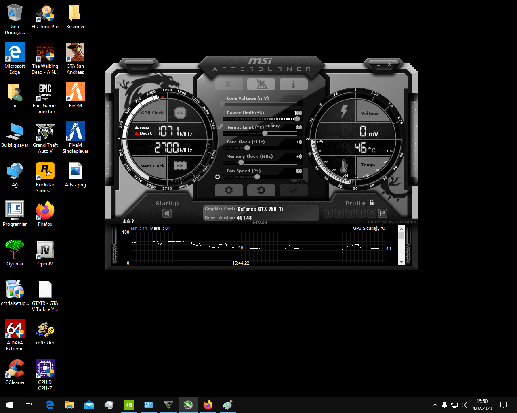Reset settings with the circular arrow button
This screenshot has width=517, height=413.
pyautogui.click(x=261, y=190)
